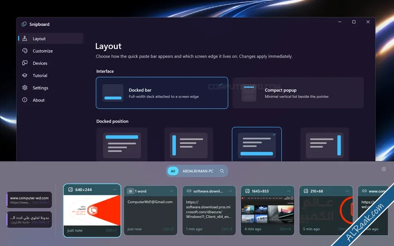Click the Customize palette icon
The height and width of the screenshot is (246, 394).
24,51
